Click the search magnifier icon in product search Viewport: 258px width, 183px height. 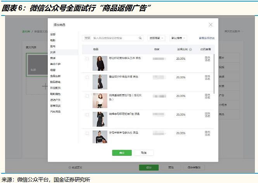click(140, 38)
